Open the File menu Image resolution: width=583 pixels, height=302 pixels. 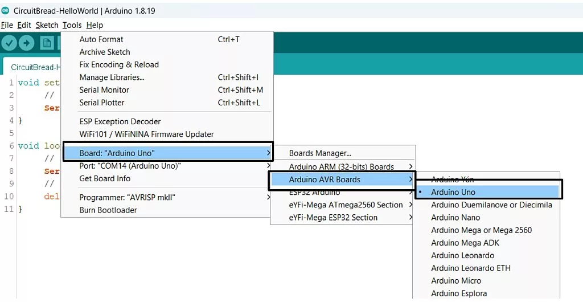(x=7, y=25)
